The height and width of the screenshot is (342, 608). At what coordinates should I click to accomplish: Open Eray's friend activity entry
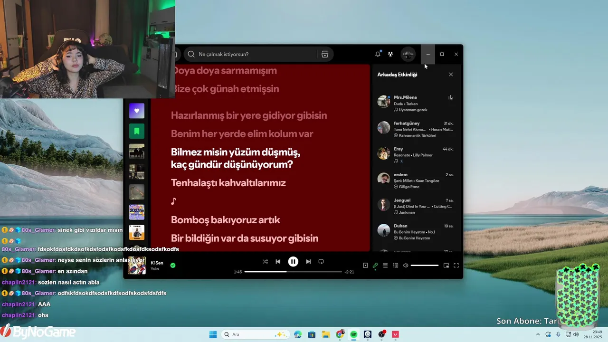pyautogui.click(x=416, y=154)
